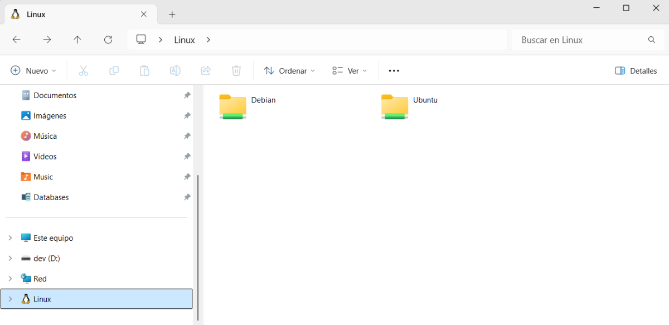Refresh the current folder view
This screenshot has height=325, width=669.
(108, 40)
